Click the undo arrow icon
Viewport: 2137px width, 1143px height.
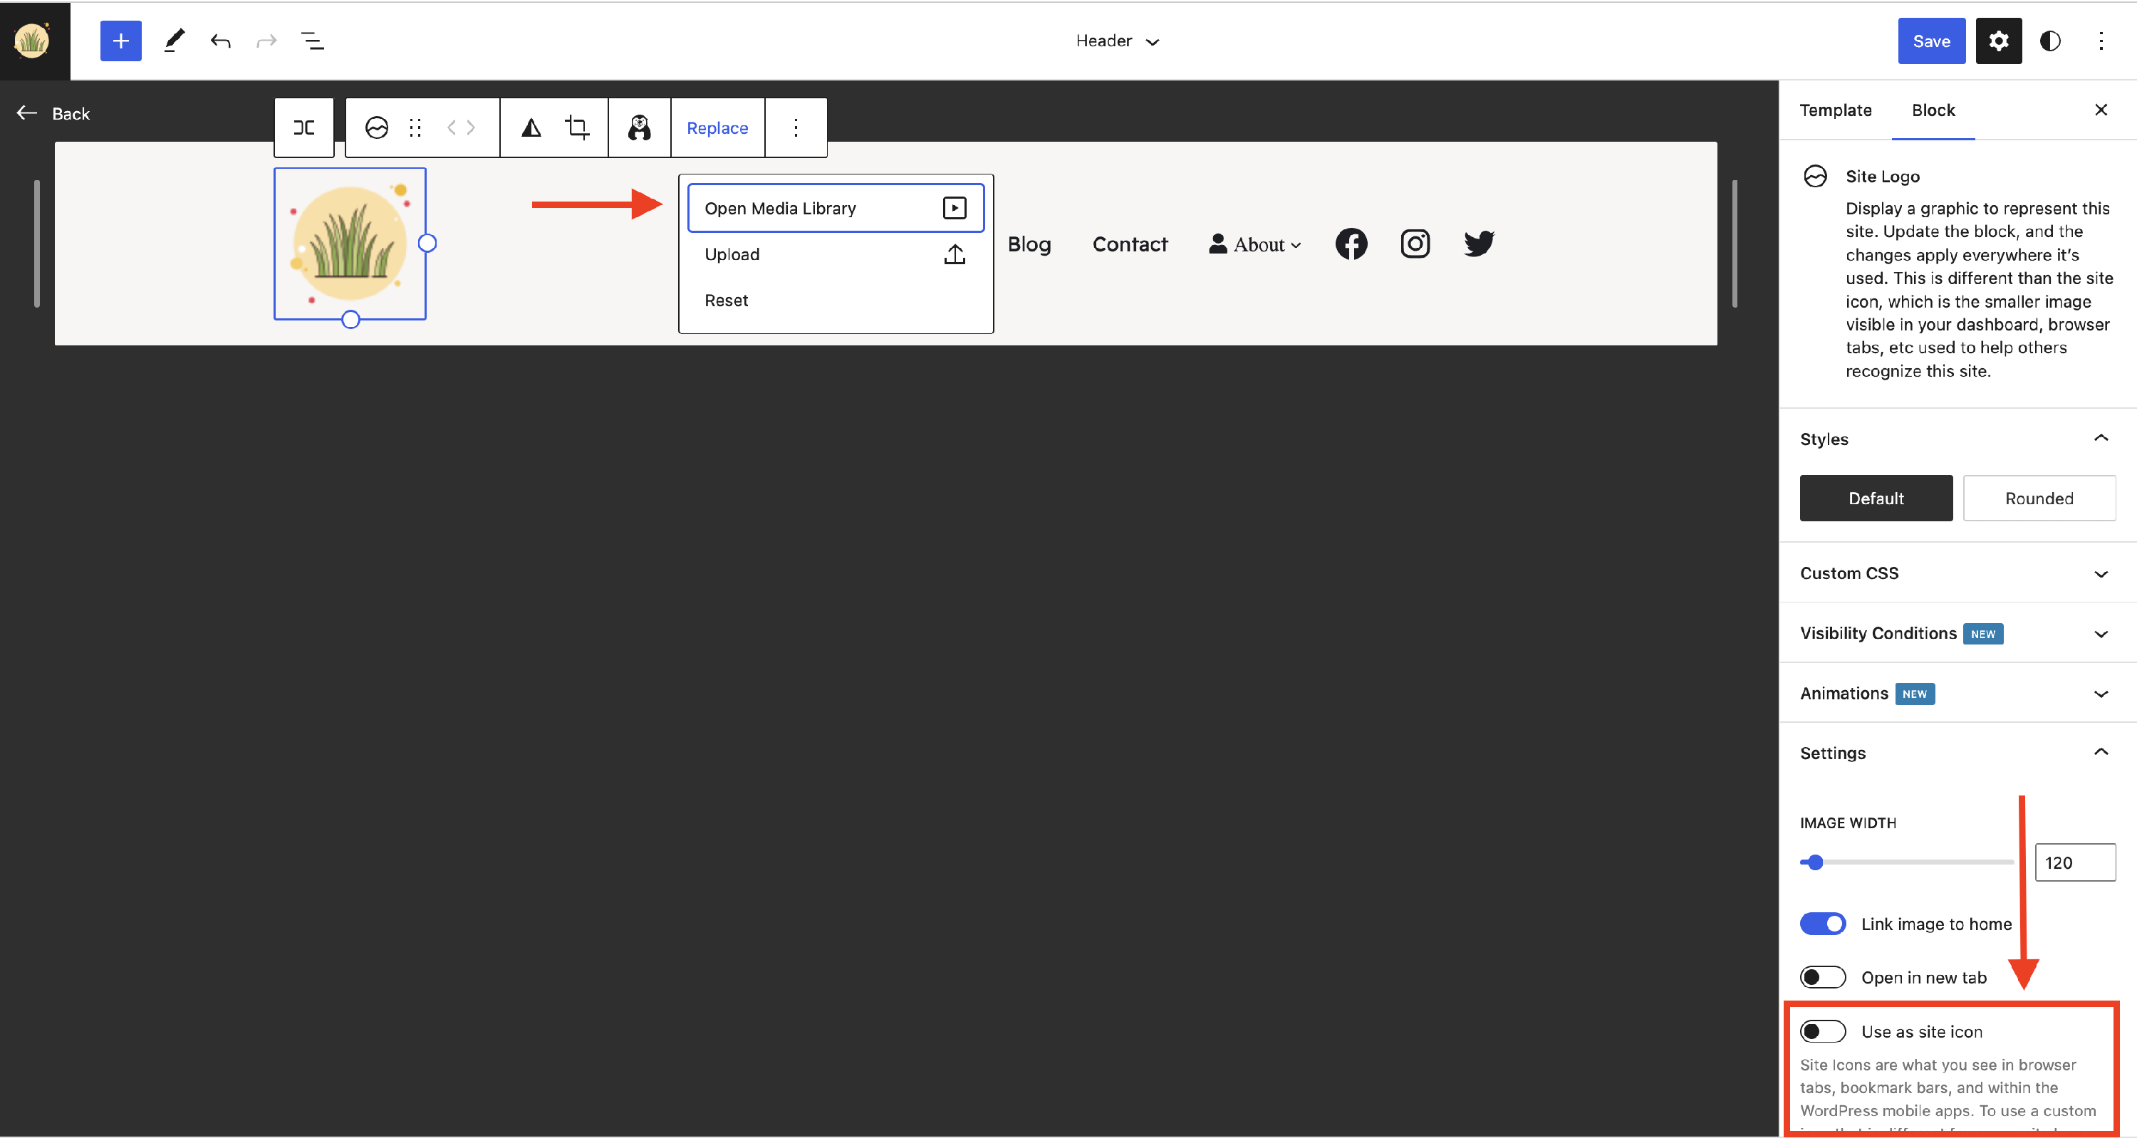(220, 41)
